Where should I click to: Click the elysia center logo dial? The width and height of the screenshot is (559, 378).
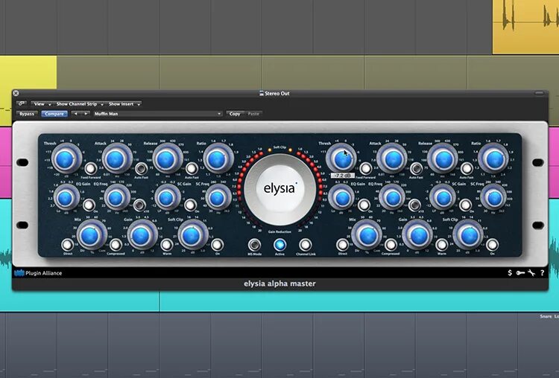(x=279, y=189)
